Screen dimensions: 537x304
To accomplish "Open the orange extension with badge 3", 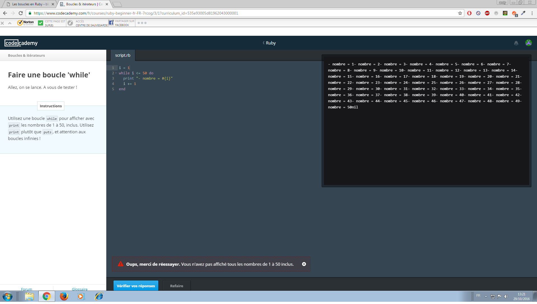I will click(514, 13).
